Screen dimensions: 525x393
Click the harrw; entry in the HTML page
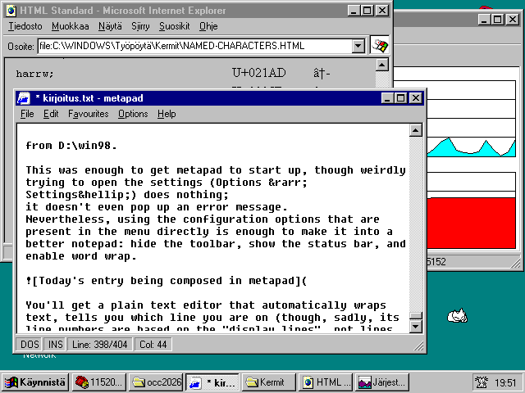tap(34, 74)
